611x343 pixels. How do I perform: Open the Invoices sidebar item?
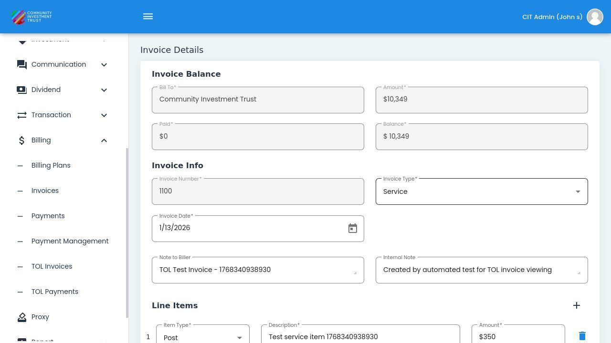coord(45,191)
